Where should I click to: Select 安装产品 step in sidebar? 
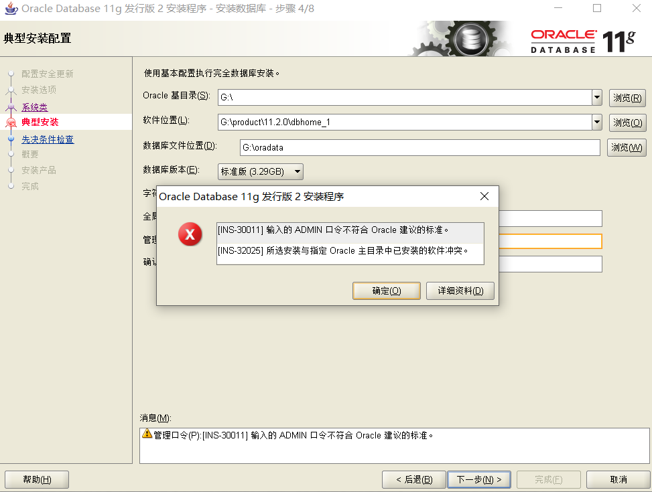coord(39,170)
